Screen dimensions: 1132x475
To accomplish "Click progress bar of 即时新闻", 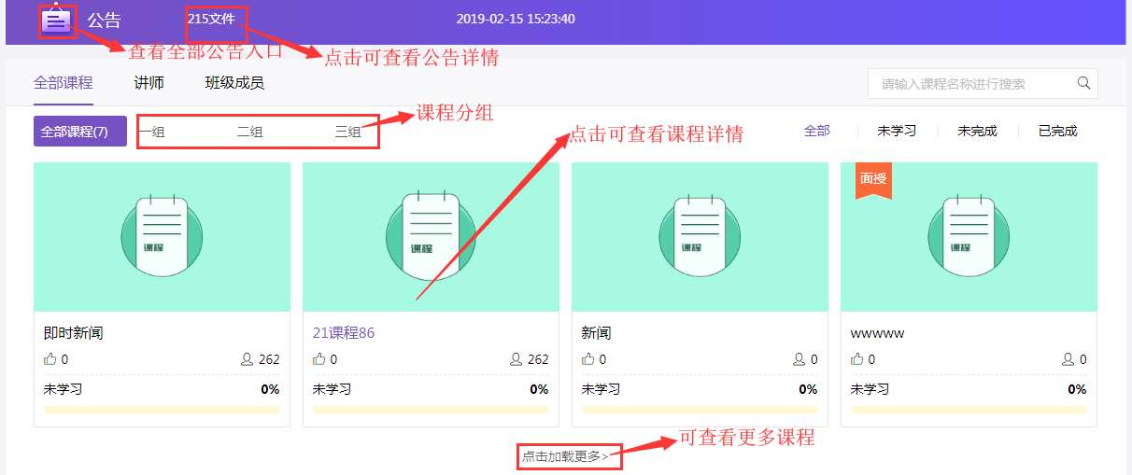I will 162,410.
